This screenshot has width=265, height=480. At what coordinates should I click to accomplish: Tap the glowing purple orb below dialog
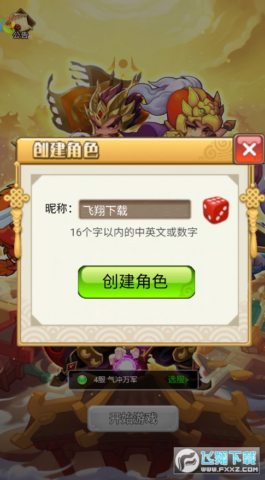(x=127, y=364)
